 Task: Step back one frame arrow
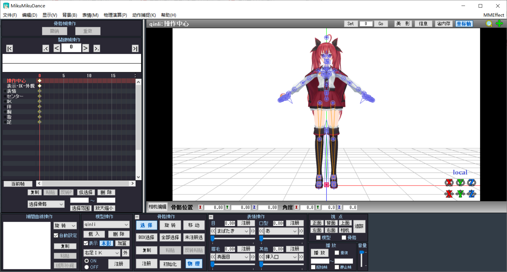[x=57, y=48]
